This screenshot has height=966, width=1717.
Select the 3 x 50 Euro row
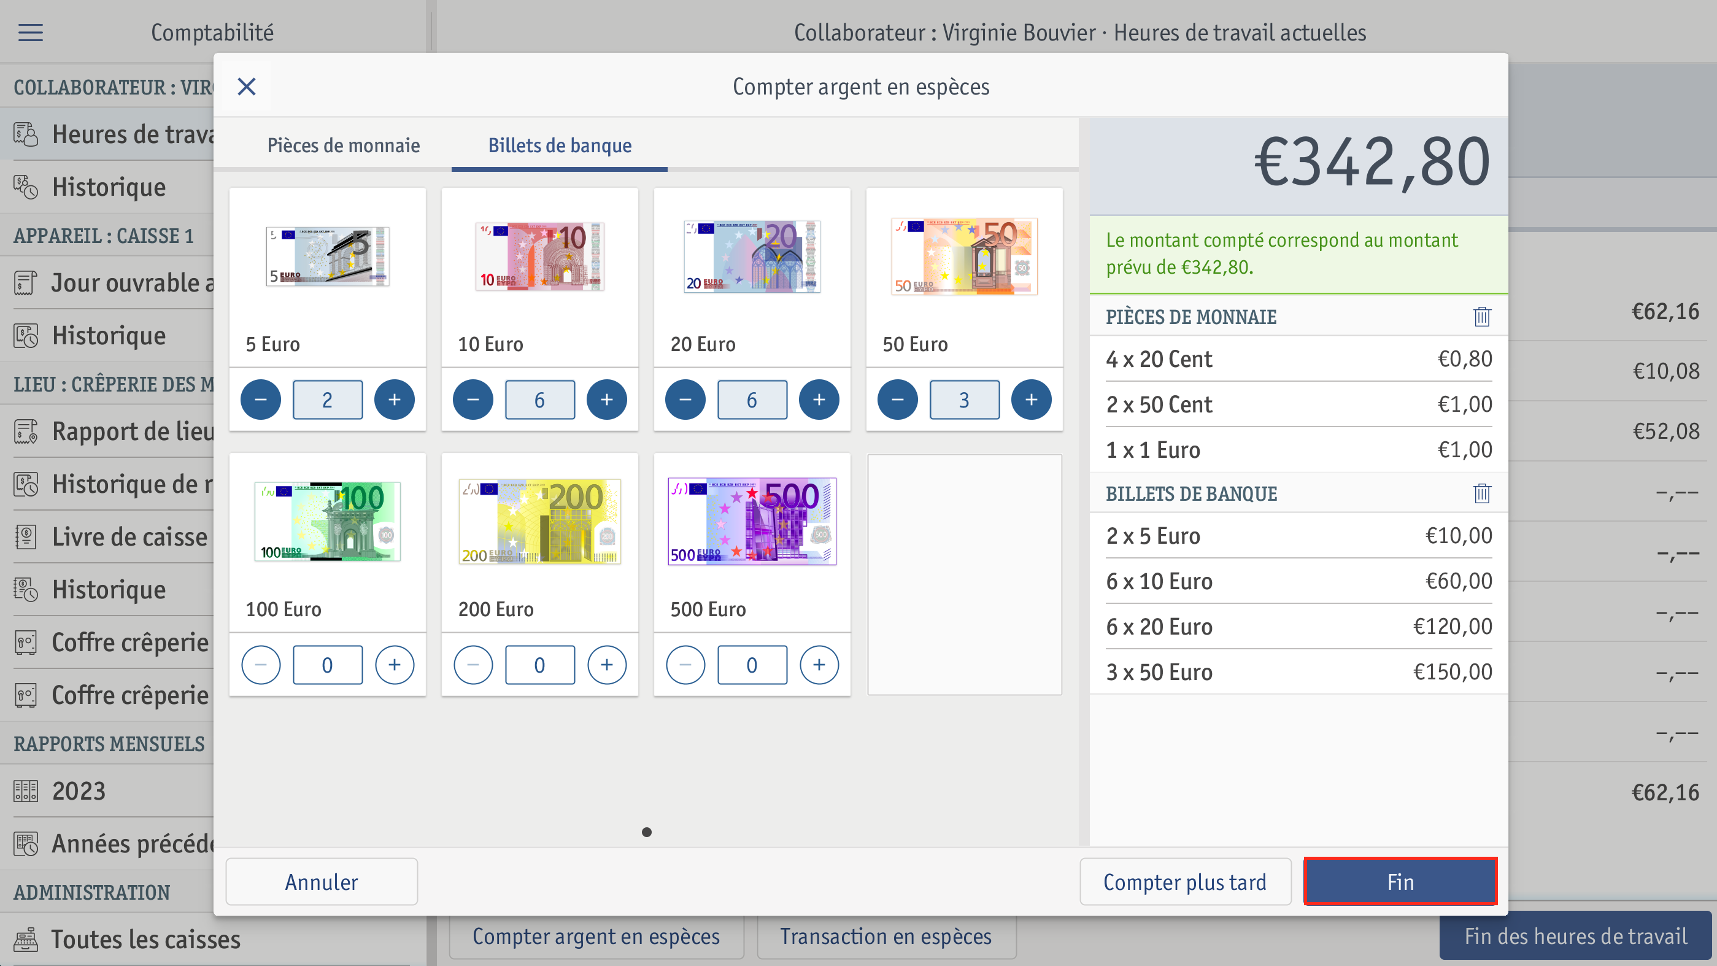point(1298,671)
